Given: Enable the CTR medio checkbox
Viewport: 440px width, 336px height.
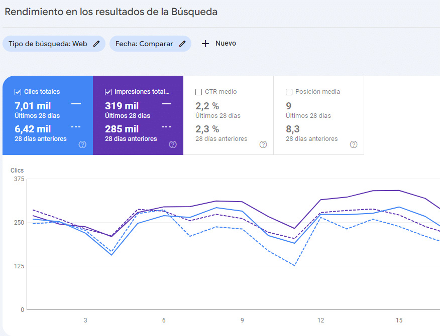Looking at the screenshot, I should pyautogui.click(x=199, y=92).
